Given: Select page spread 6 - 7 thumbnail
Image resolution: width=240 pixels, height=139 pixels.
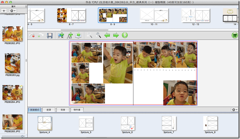Looking at the screenshot, I should pos(71,15).
